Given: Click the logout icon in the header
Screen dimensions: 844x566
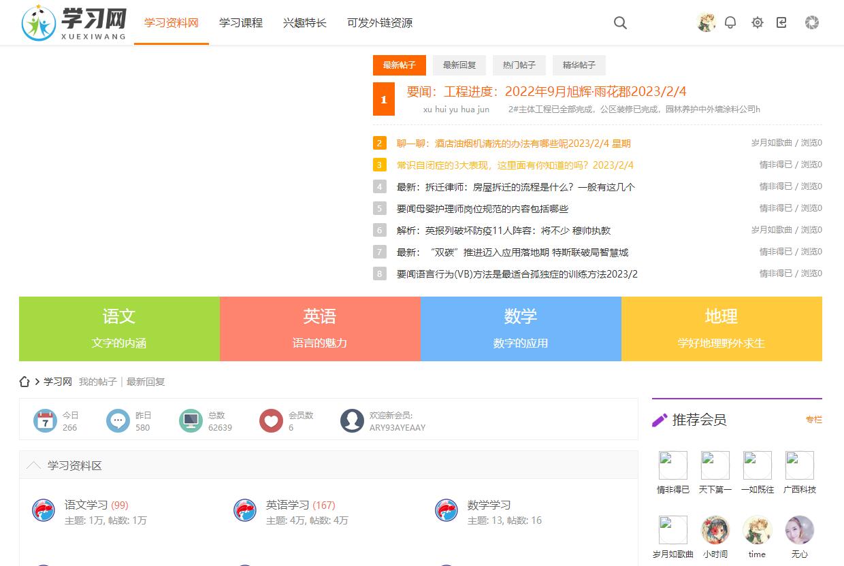Looking at the screenshot, I should [x=783, y=22].
